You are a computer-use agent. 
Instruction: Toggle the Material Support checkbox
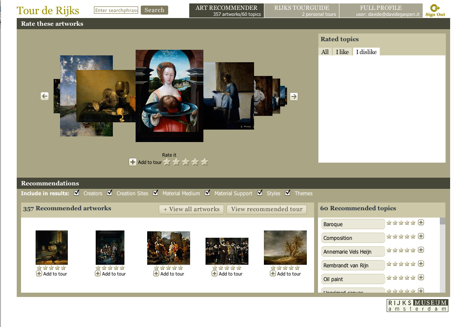coord(208,193)
